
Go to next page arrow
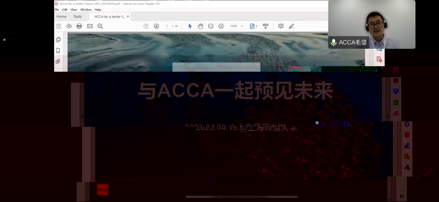click(156, 26)
